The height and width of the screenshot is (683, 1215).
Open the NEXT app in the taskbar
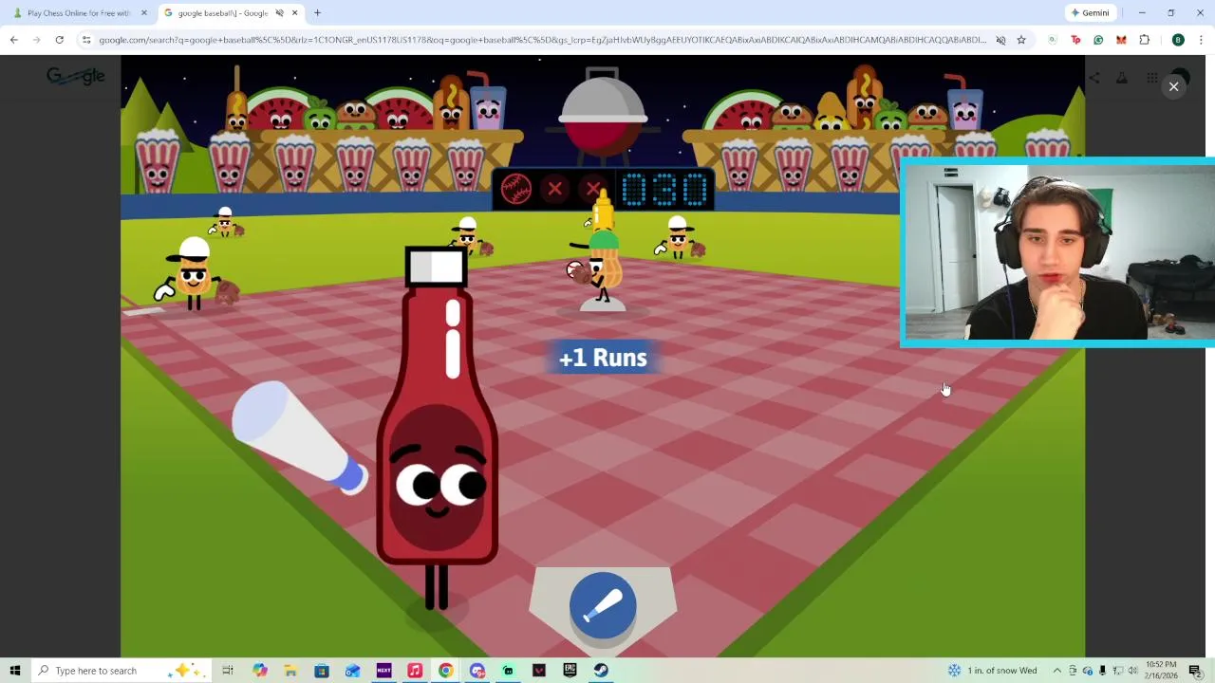[383, 671]
